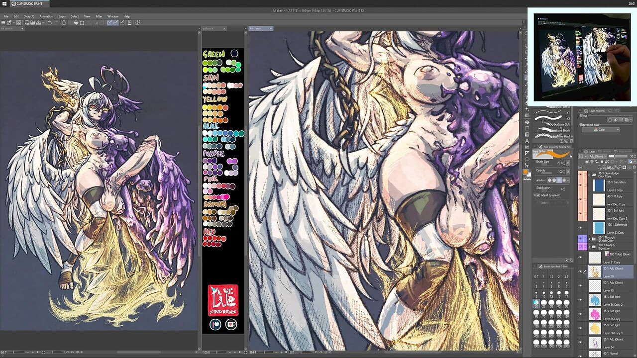Open the Anti-aliasing dropdown arrow
Screen dimensions: 637x358
(x=568, y=180)
